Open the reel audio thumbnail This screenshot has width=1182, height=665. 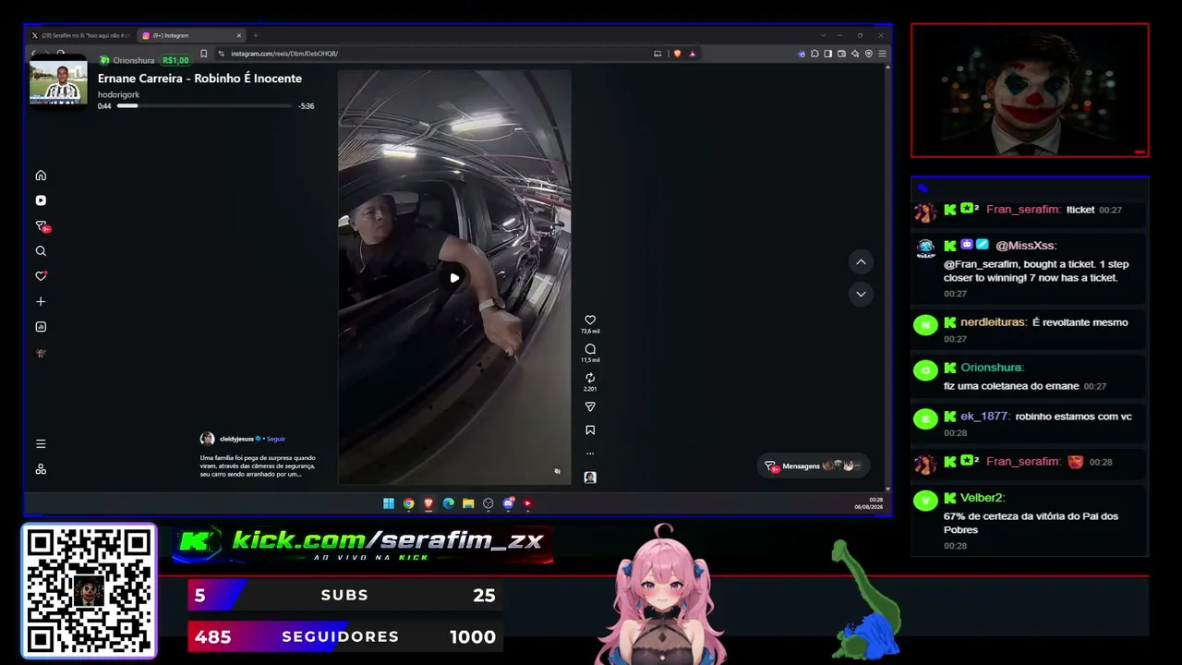[x=590, y=478]
